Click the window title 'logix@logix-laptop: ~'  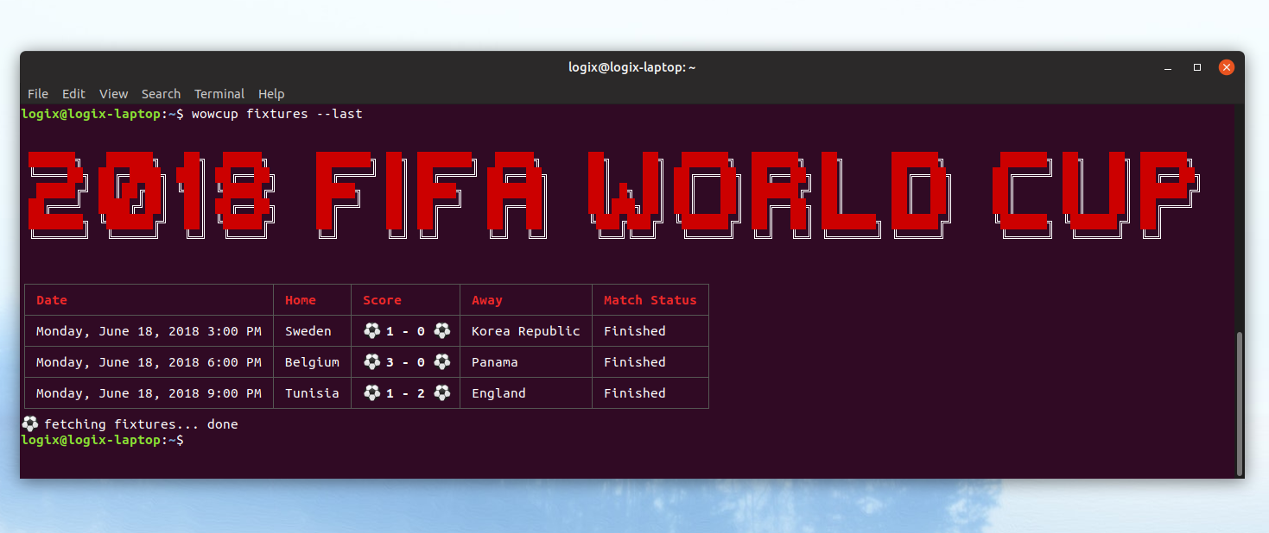point(631,67)
